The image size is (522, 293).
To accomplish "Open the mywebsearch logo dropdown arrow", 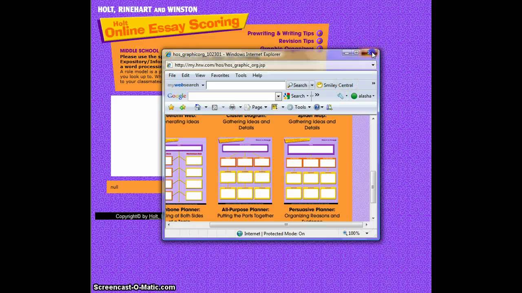I will (203, 85).
